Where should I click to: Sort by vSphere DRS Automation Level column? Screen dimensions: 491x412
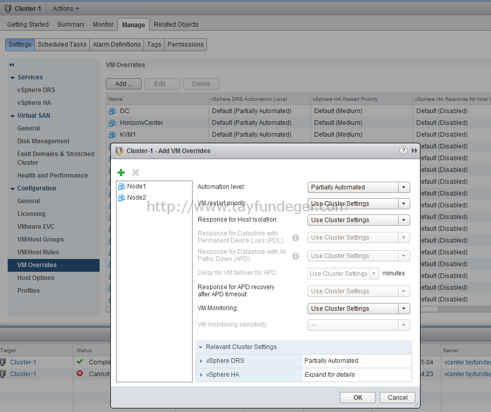pos(259,99)
